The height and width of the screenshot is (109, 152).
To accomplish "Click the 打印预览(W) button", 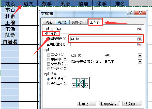I will click(109, 104).
